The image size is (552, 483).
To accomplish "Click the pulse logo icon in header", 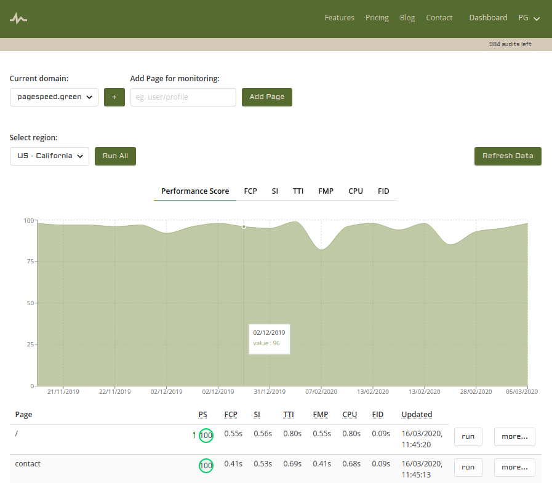I will [18, 18].
